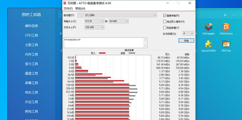
Task: Select 屏幕工具 in toolbox sidebar
Action: [x=31, y=83]
